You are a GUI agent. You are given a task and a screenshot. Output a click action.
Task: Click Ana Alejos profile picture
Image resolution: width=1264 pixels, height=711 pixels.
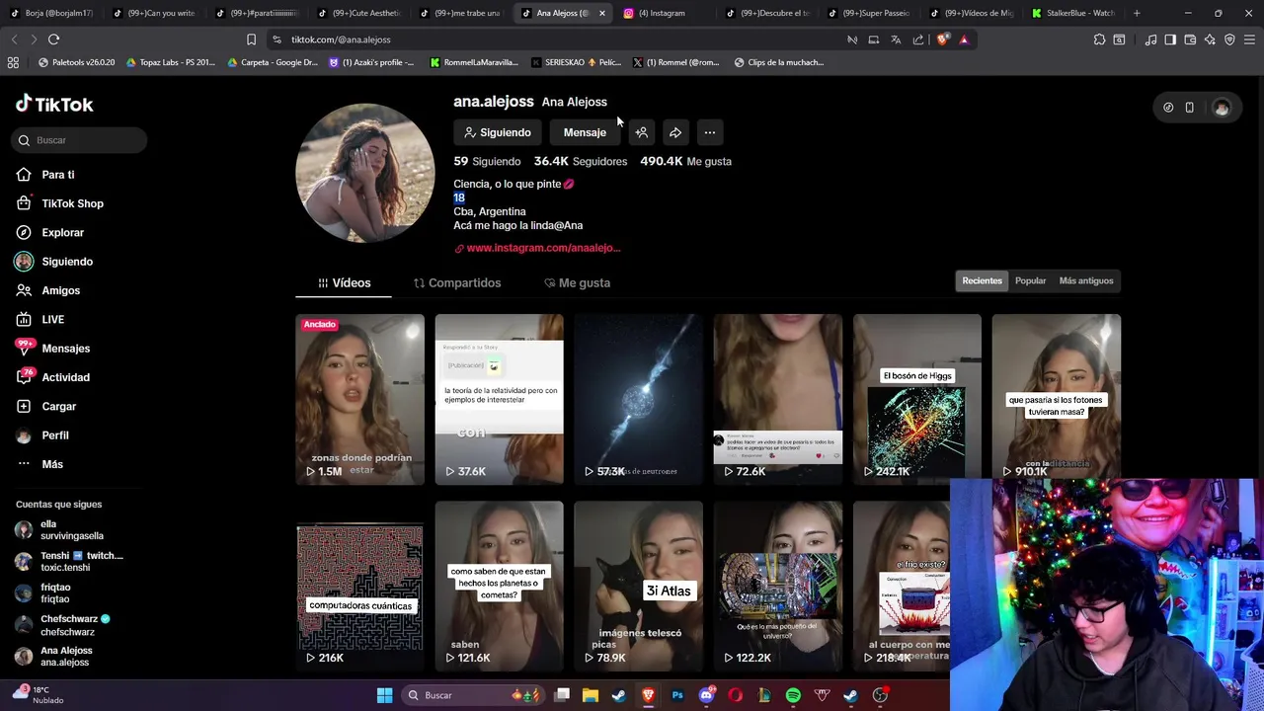point(365,173)
